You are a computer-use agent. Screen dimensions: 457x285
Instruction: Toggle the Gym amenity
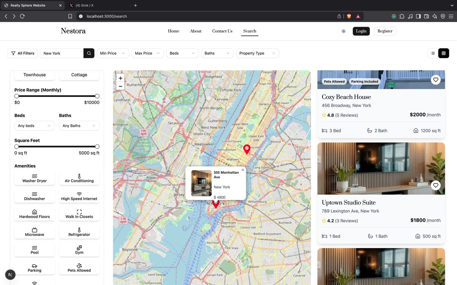click(79, 250)
